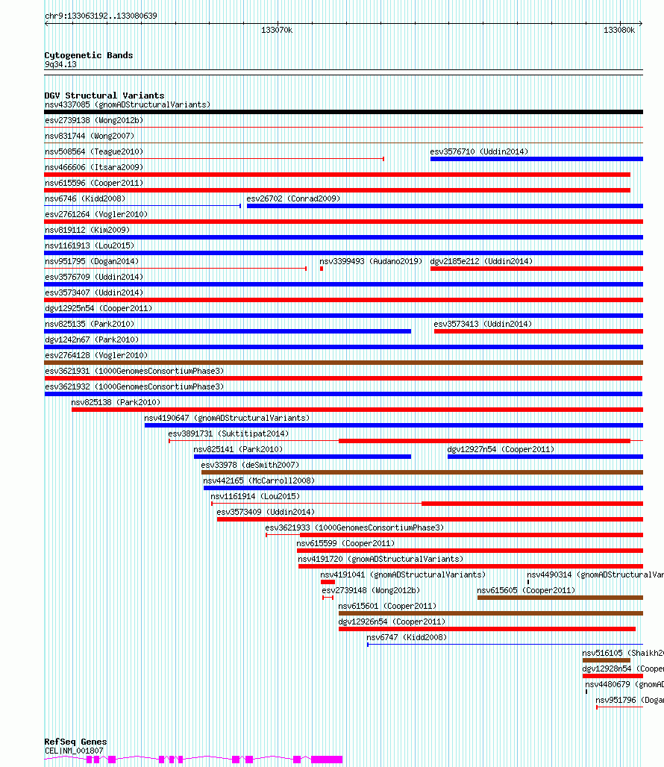Select nsv516105 Shaikh variant label
The width and height of the screenshot is (664, 767).
(623, 653)
